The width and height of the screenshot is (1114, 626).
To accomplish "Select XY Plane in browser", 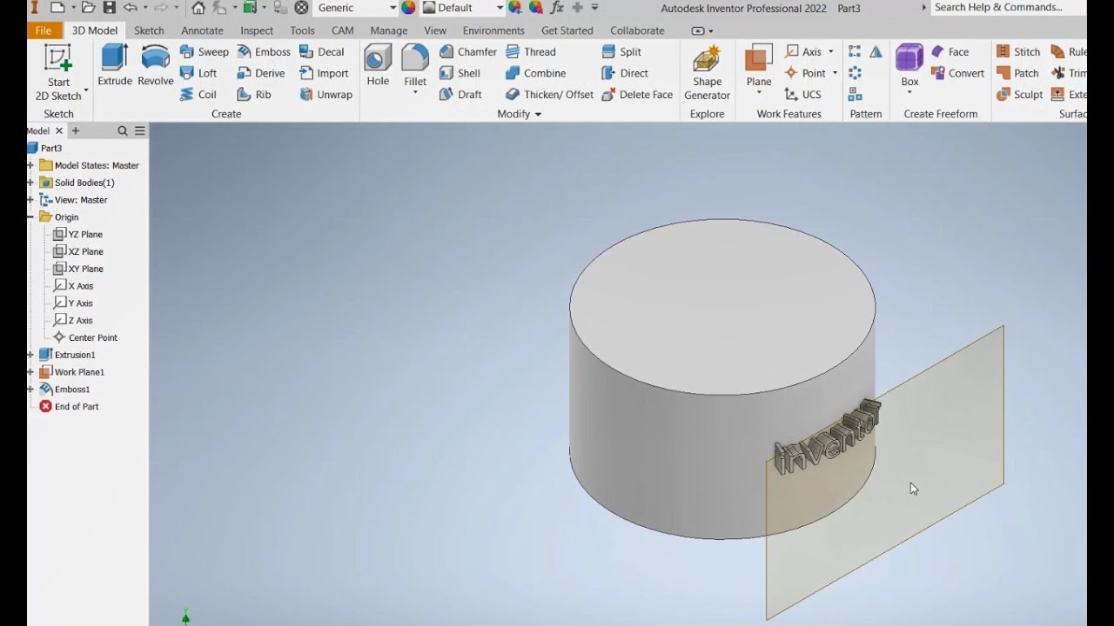I will (77, 269).
